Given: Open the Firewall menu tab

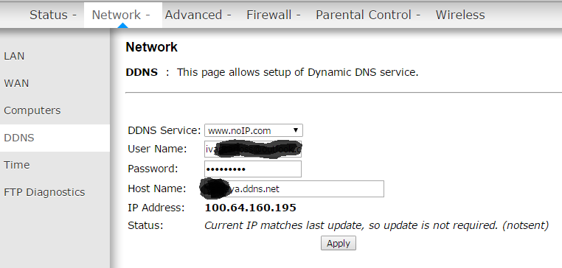Looking at the screenshot, I should (x=274, y=15).
